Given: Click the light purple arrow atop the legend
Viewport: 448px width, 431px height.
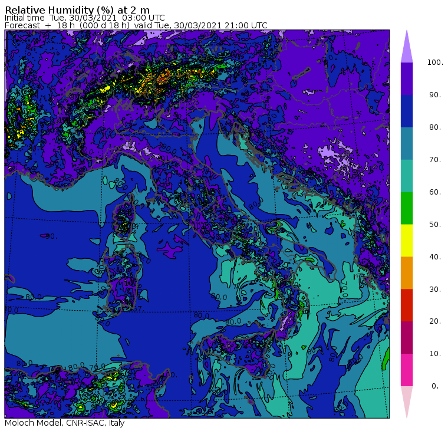Looking at the screenshot, I should (x=407, y=48).
